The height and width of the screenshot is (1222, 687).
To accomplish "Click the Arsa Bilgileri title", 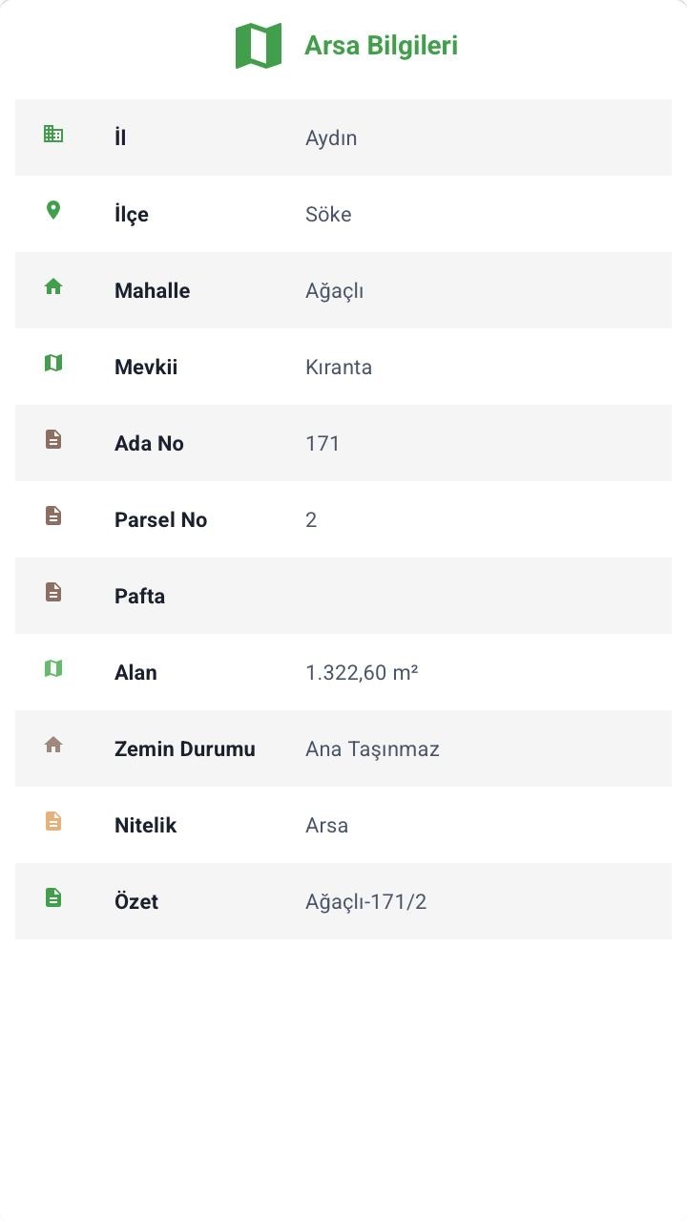I will tap(381, 46).
